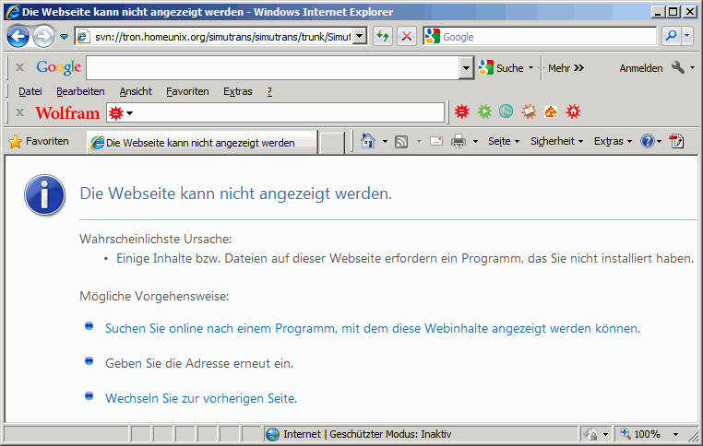Viewport: 703px width, 446px height.
Task: Click the Stop loading icon
Action: (x=406, y=36)
